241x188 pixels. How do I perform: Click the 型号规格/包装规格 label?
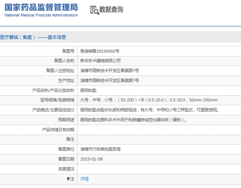coord(57,100)
